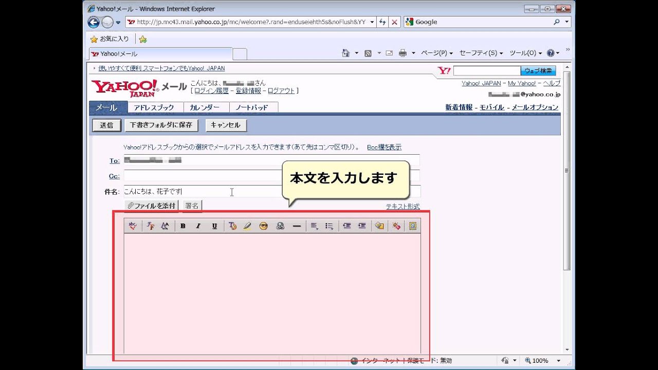The height and width of the screenshot is (370, 658).
Task: Increase indent of the message text
Action: (362, 226)
